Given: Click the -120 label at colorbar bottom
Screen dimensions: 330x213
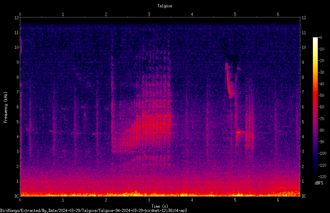Looking at the screenshot, I should click(322, 177).
